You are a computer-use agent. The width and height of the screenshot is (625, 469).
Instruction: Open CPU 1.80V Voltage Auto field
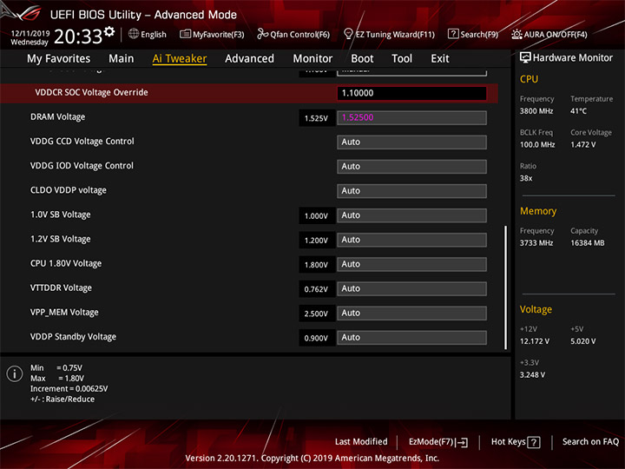pyautogui.click(x=411, y=264)
